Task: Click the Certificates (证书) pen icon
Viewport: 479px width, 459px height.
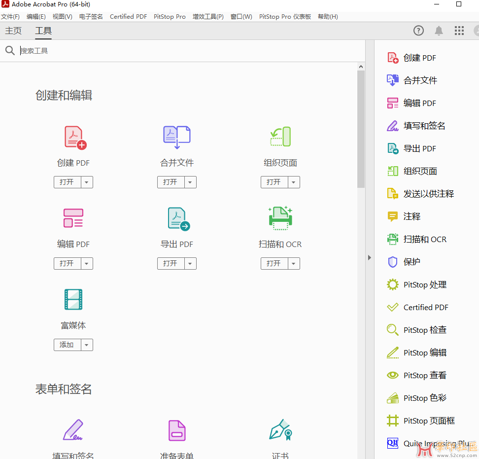Action: coord(280,429)
